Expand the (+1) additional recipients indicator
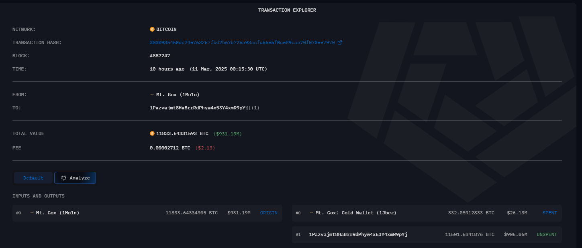 coord(254,108)
